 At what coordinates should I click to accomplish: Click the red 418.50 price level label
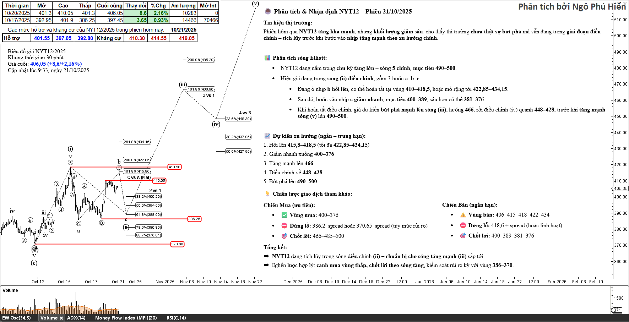coord(174,167)
